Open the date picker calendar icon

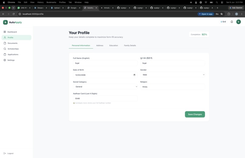[x=134, y=75]
